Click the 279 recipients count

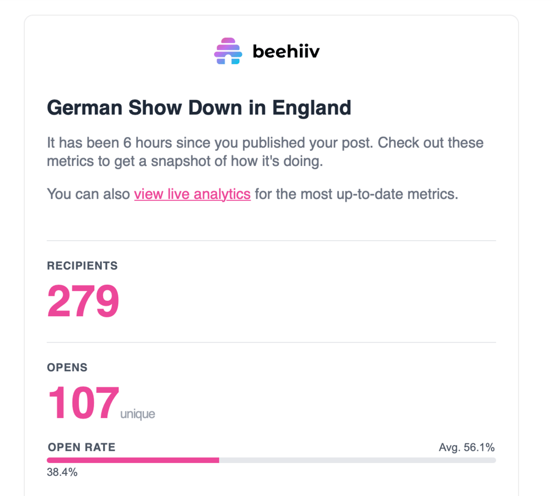coord(83,301)
